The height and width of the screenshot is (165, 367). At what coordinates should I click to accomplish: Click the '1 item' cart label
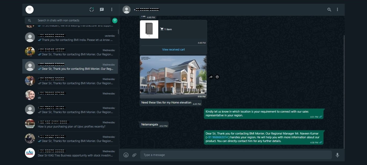tap(166, 29)
